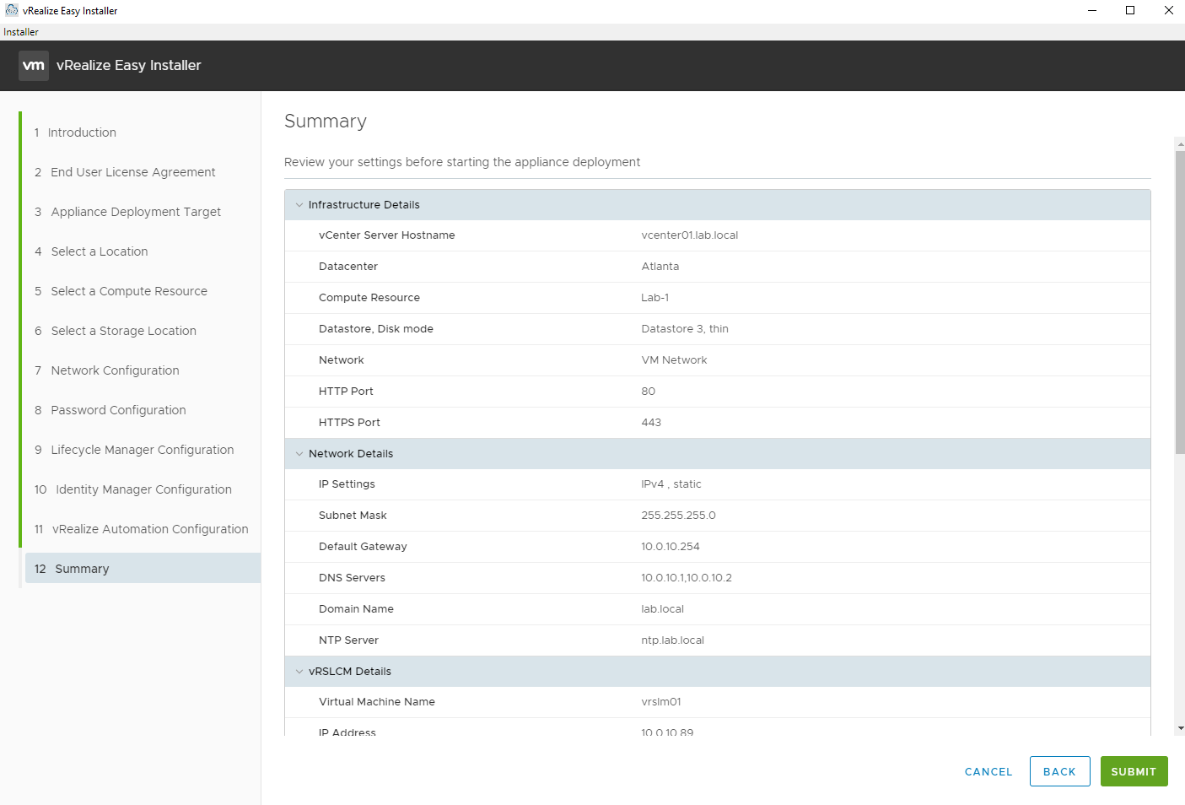1185x805 pixels.
Task: Click the ntp.lab.local NTP server value
Action: click(x=673, y=640)
